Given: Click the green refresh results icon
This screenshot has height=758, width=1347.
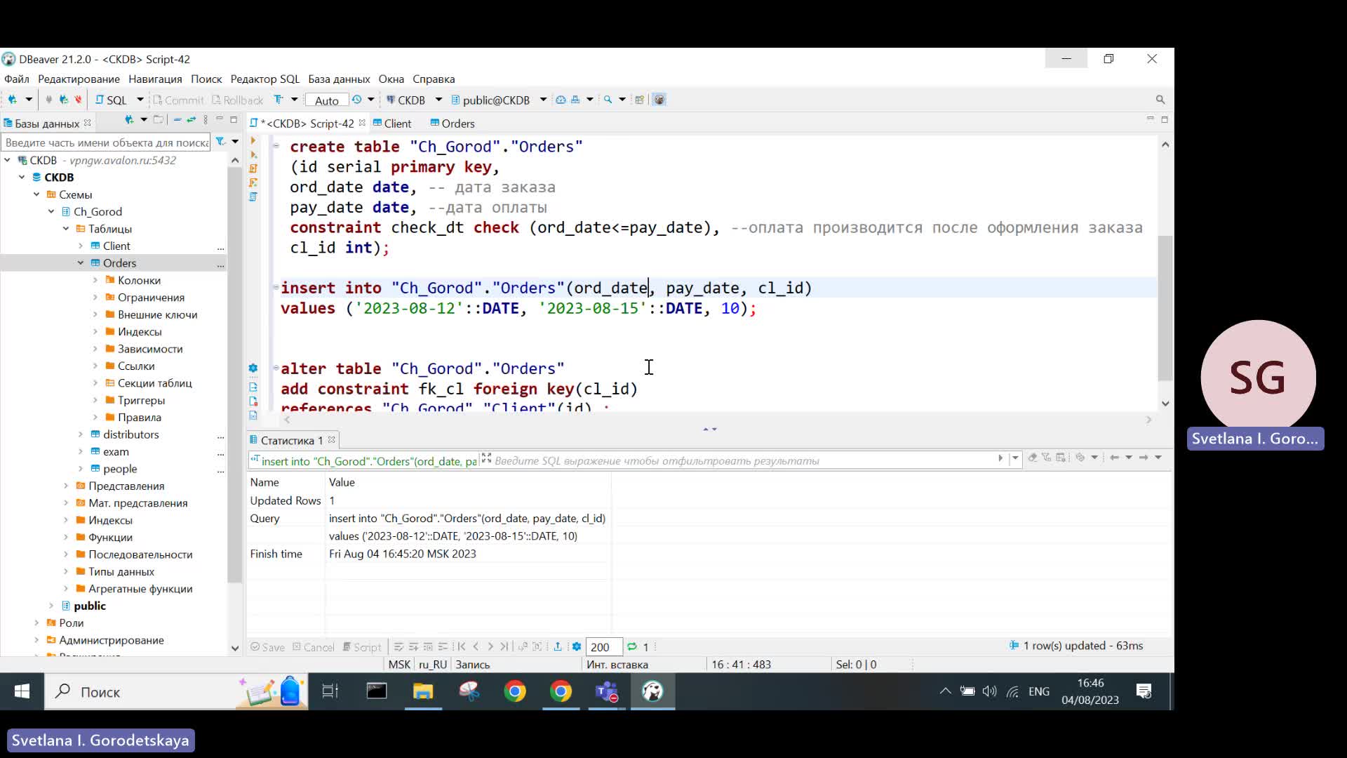Looking at the screenshot, I should pos(632,646).
